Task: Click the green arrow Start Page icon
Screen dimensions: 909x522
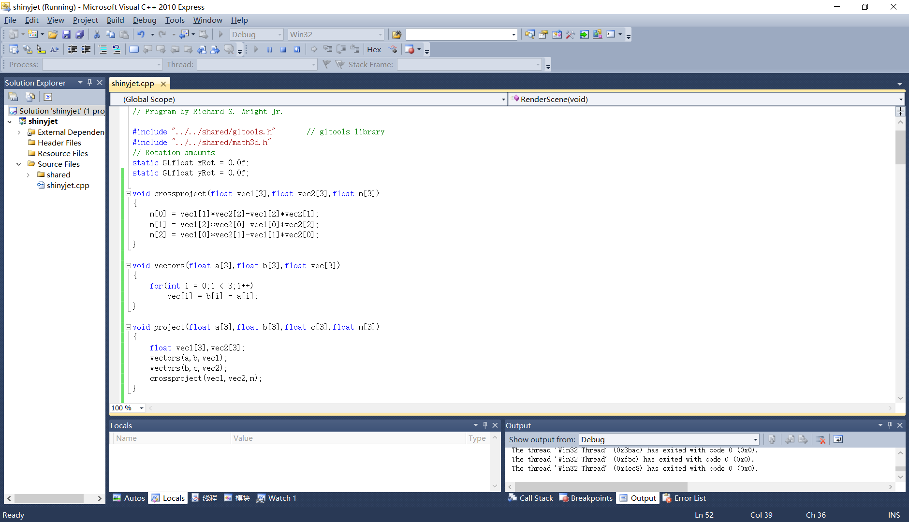Action: coord(584,34)
